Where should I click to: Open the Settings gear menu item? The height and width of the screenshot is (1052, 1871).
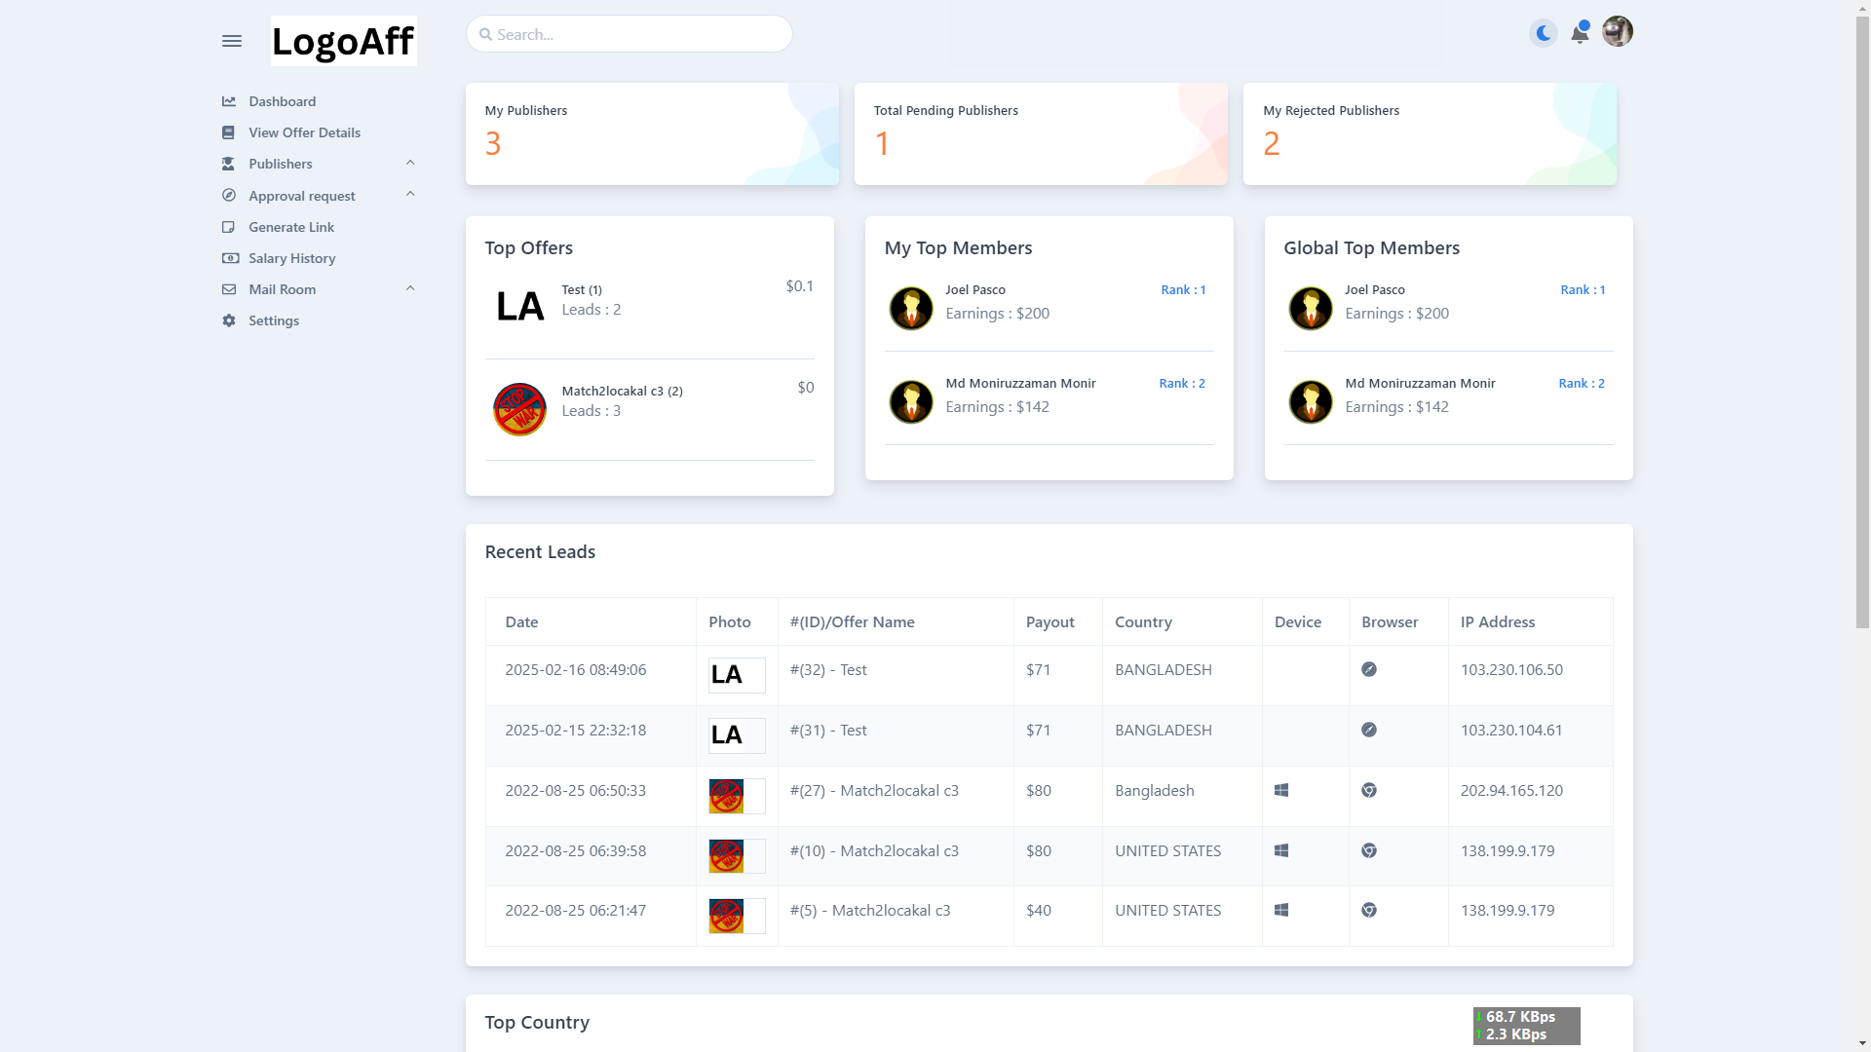tap(273, 320)
